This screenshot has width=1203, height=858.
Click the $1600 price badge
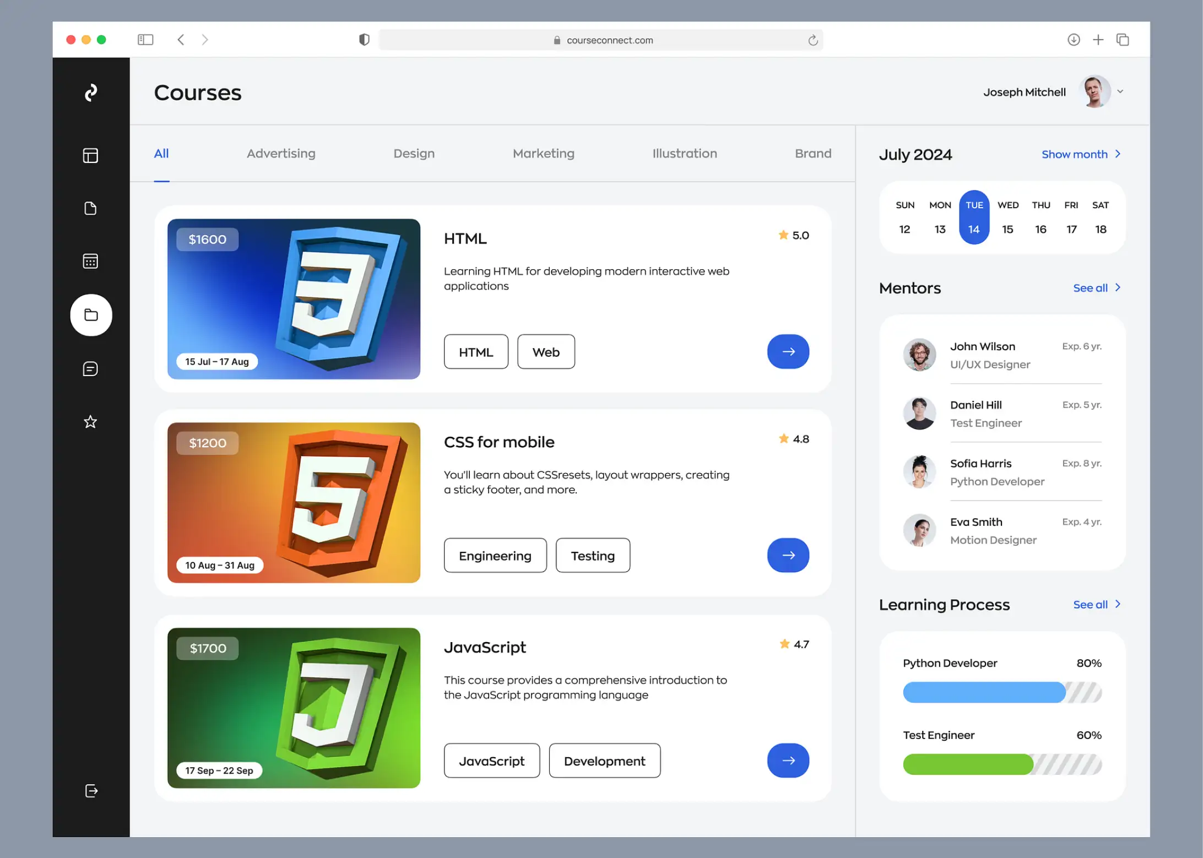tap(208, 240)
